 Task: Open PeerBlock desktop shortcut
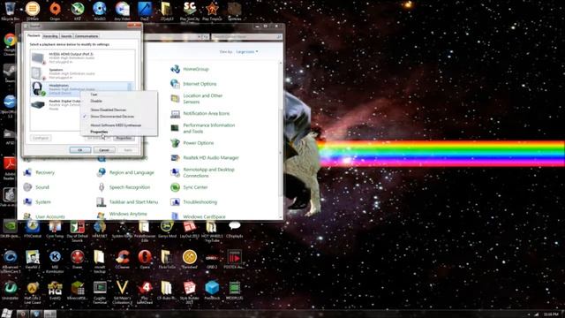coord(212,291)
